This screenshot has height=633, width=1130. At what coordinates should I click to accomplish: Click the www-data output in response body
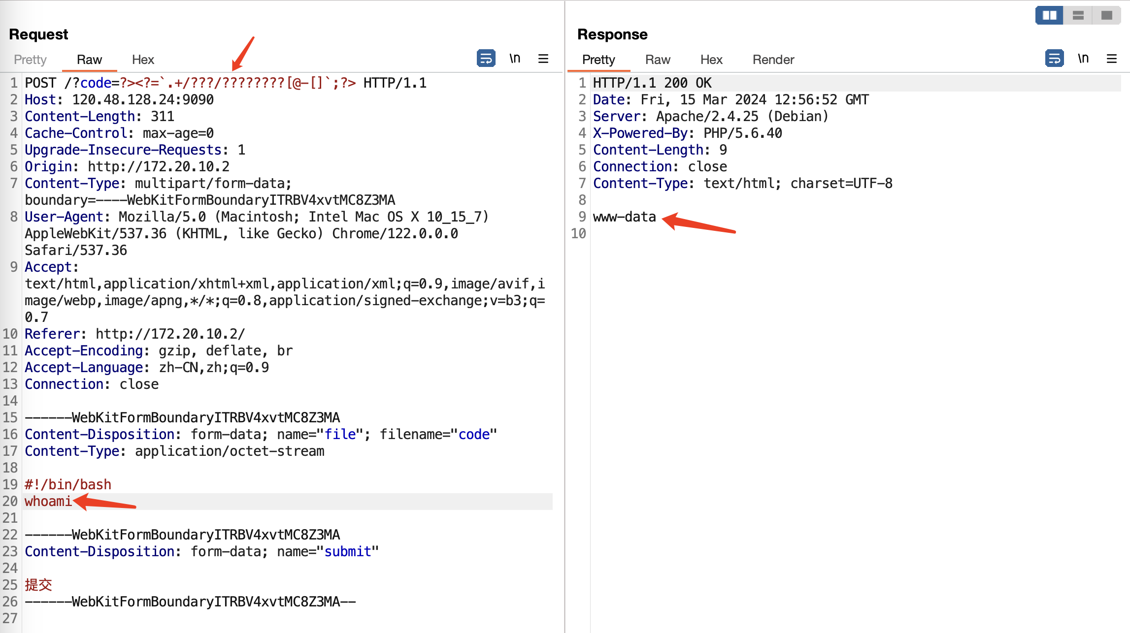coord(625,217)
